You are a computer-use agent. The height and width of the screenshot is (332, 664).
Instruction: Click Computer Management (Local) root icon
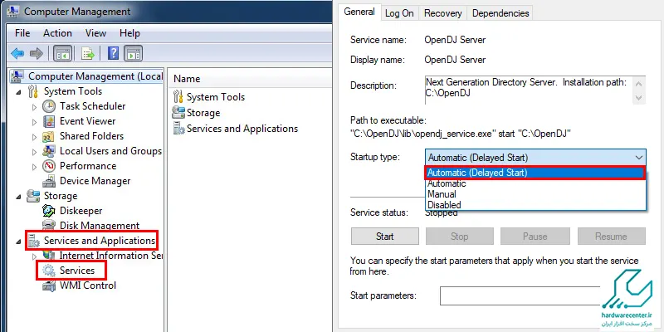pyautogui.click(x=17, y=76)
